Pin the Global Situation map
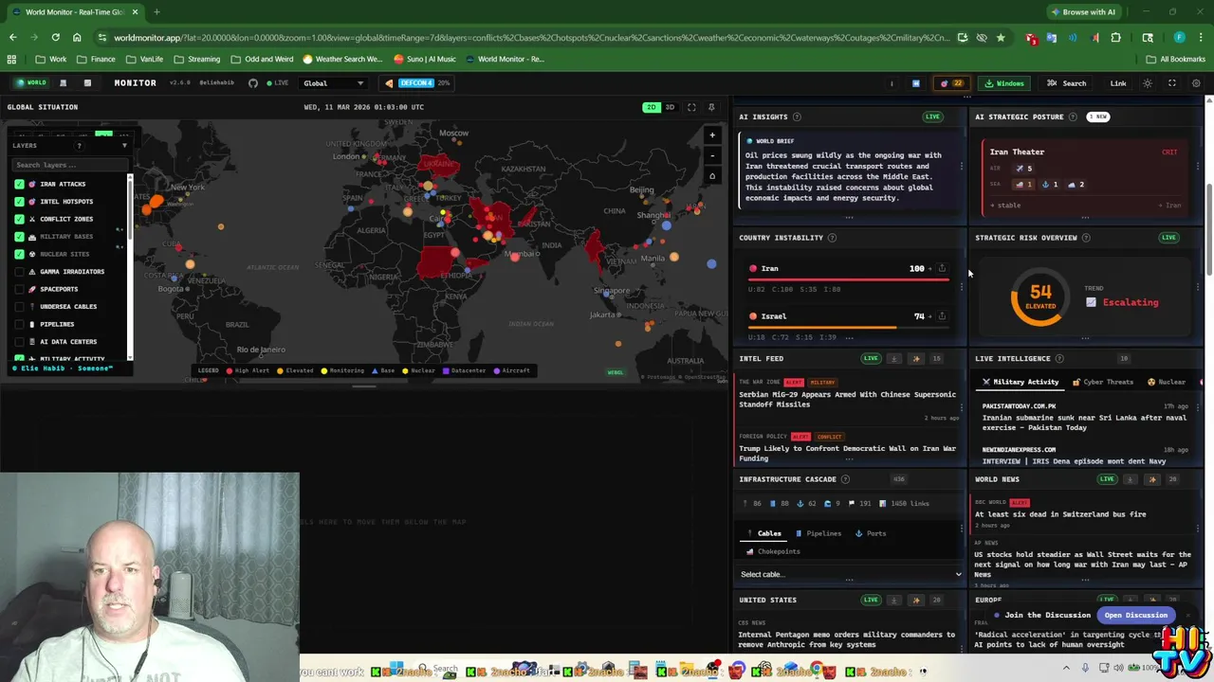 (711, 107)
